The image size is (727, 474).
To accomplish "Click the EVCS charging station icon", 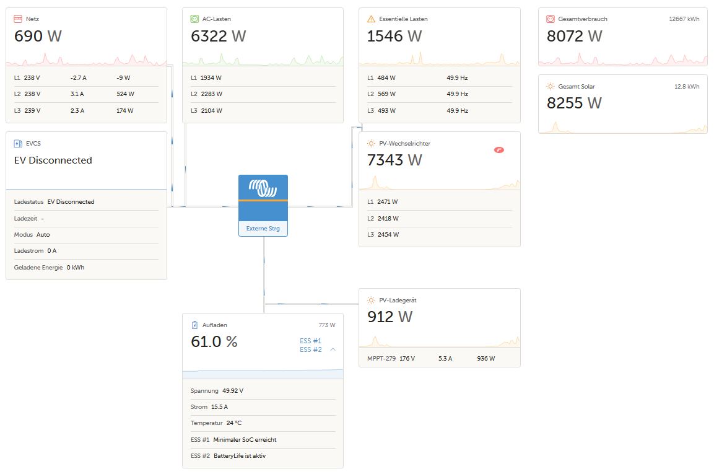I will pos(18,144).
